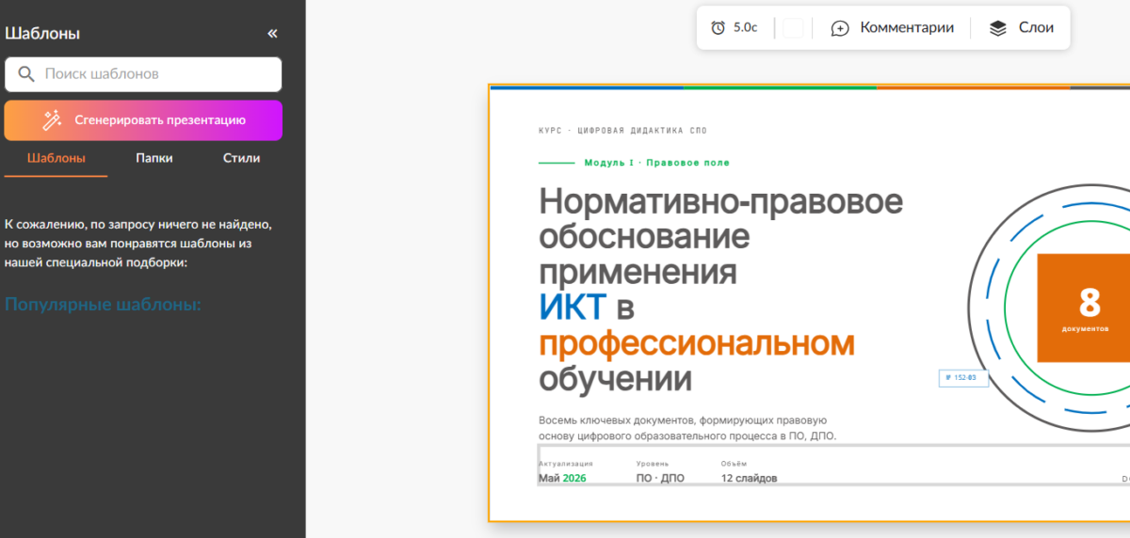Open the Папки tab

(153, 158)
